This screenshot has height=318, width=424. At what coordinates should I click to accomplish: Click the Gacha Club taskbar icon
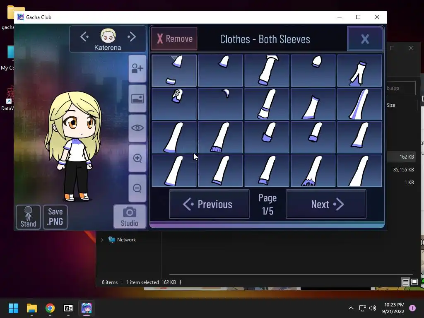click(87, 308)
